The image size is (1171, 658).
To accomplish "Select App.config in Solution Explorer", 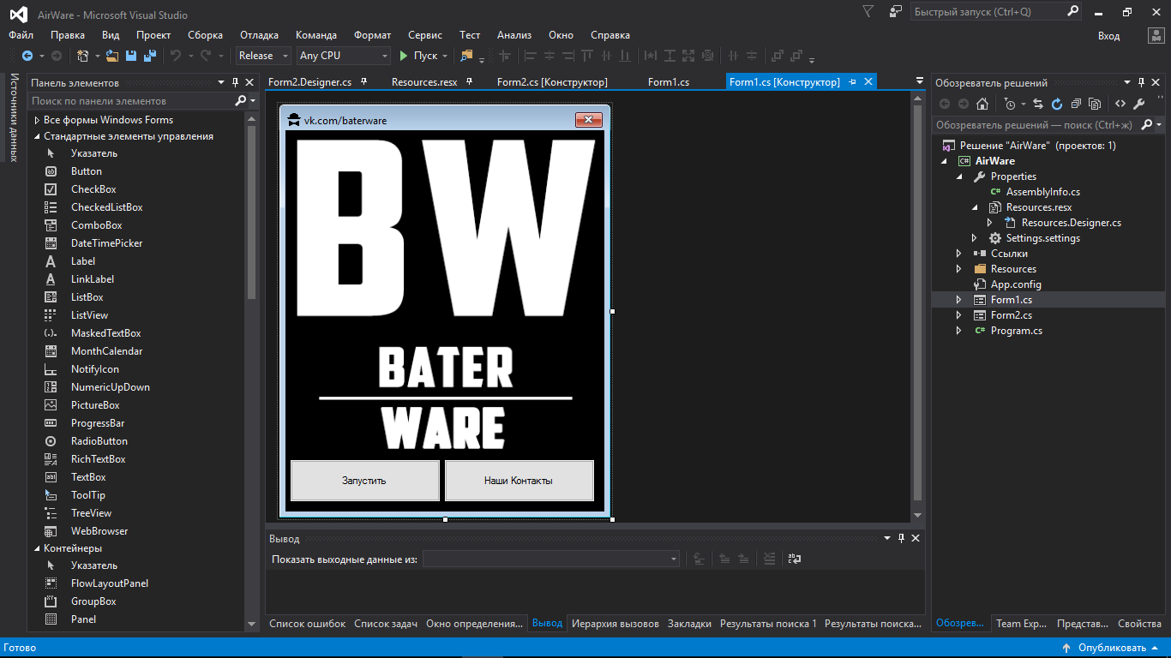I will pos(1016,284).
